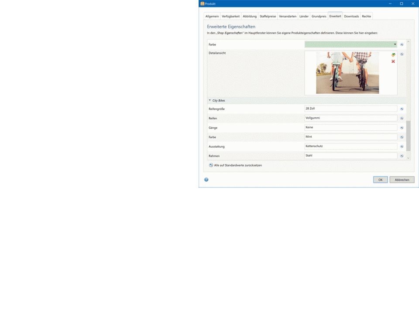
Task: Reset the Gänge value to default
Action: (402, 128)
